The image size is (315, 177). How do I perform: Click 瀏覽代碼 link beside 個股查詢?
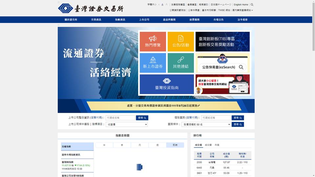[192, 118]
